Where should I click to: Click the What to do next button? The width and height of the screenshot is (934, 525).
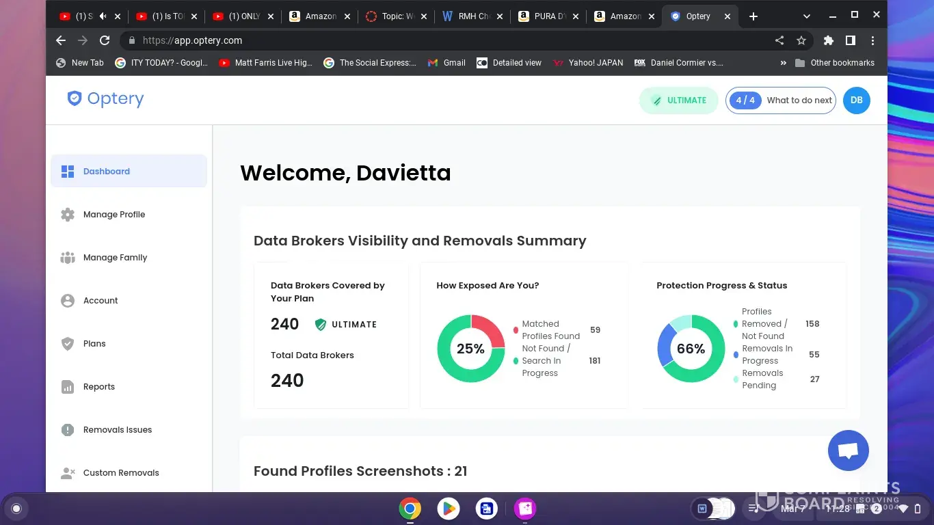[781, 100]
